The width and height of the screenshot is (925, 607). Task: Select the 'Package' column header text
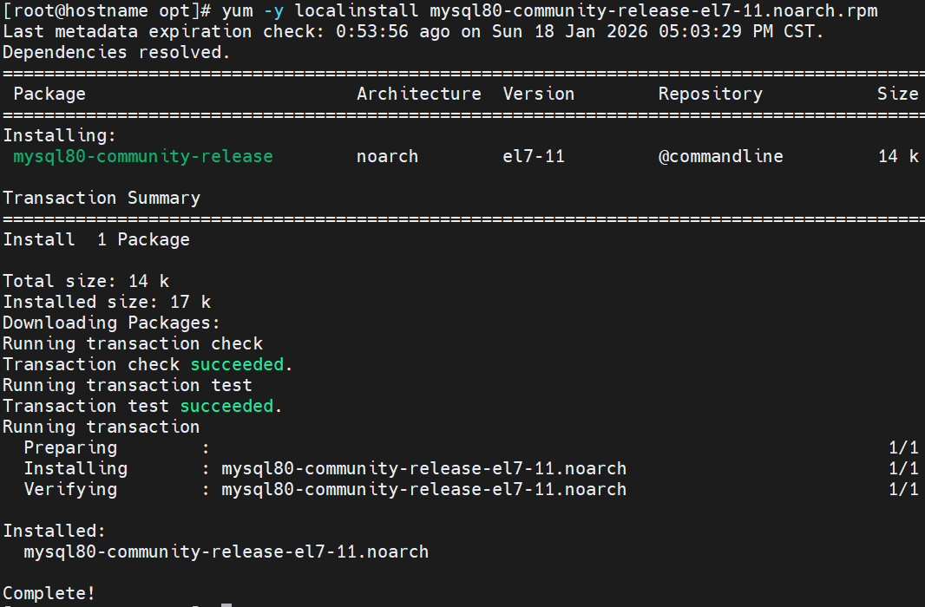[49, 95]
